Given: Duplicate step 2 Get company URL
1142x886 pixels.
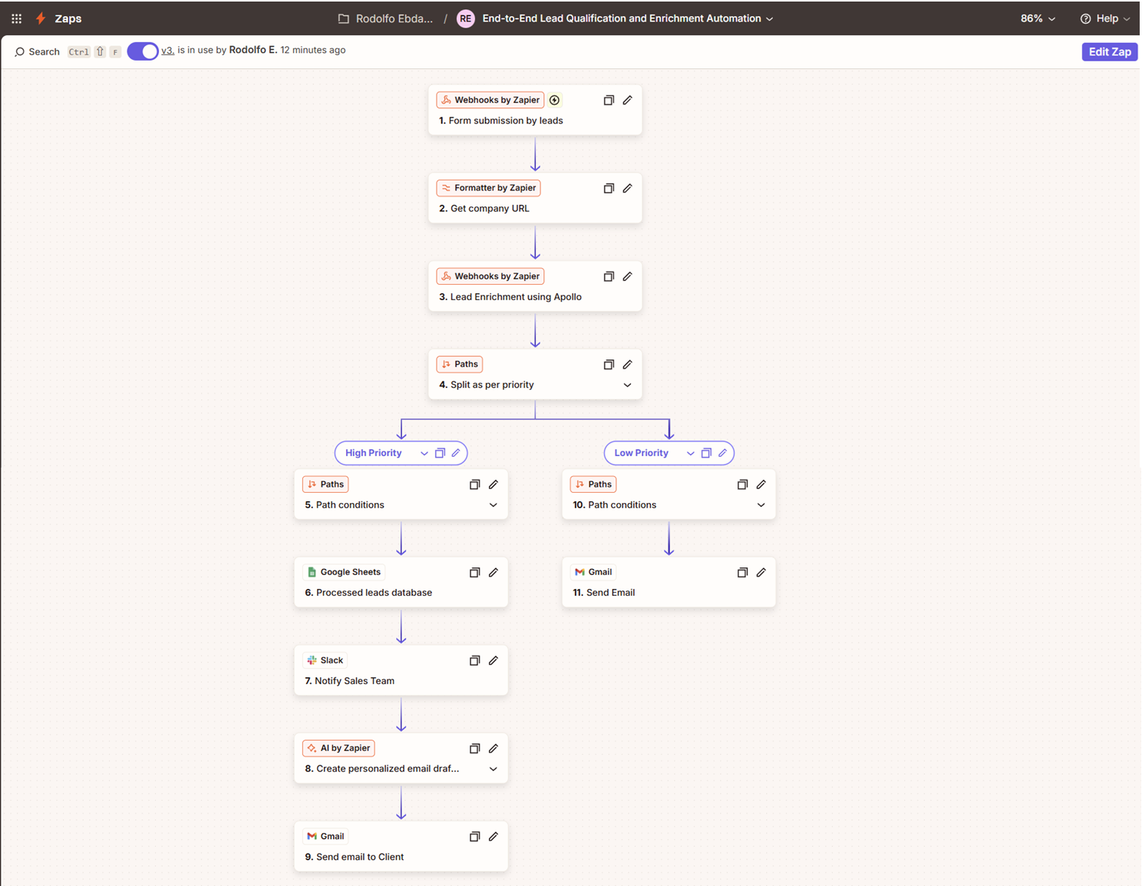Looking at the screenshot, I should pos(609,188).
